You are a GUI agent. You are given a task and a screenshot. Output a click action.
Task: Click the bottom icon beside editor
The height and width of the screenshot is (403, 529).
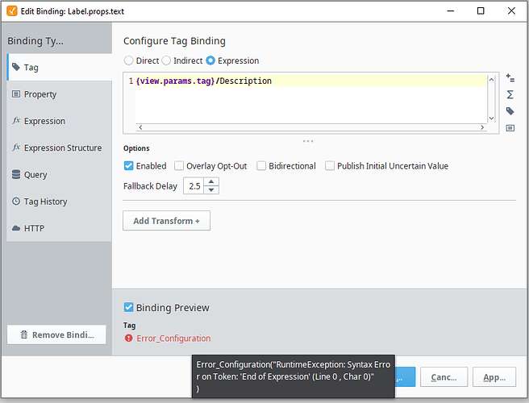(510, 128)
